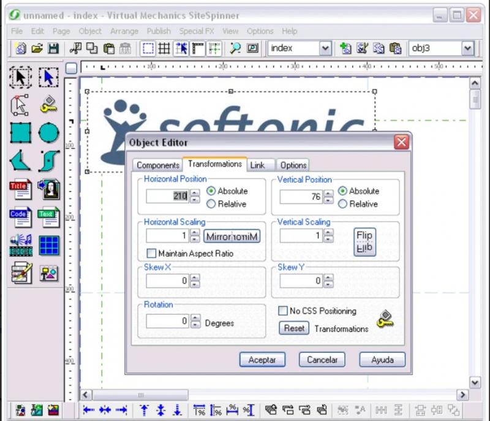Click Horizontal Scaling spinner arrows
This screenshot has height=421, width=490.
195,236
